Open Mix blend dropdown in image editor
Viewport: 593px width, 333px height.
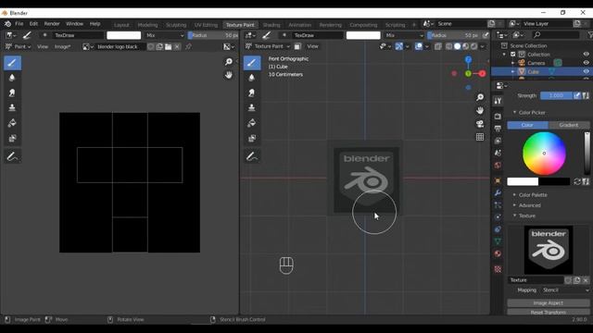click(x=165, y=35)
